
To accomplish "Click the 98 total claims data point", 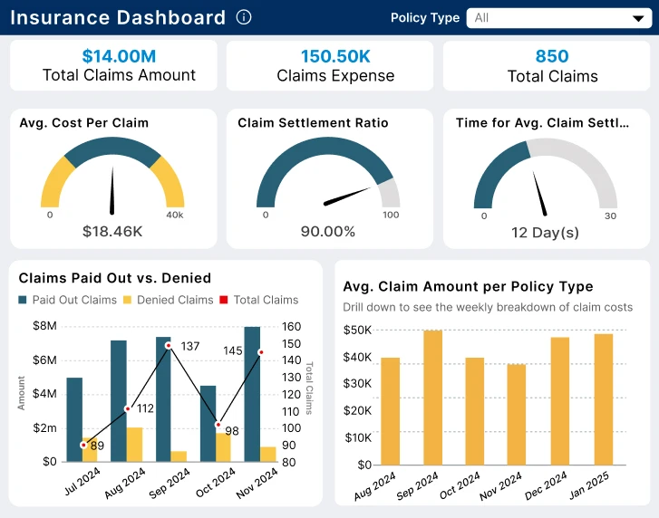I will [218, 424].
